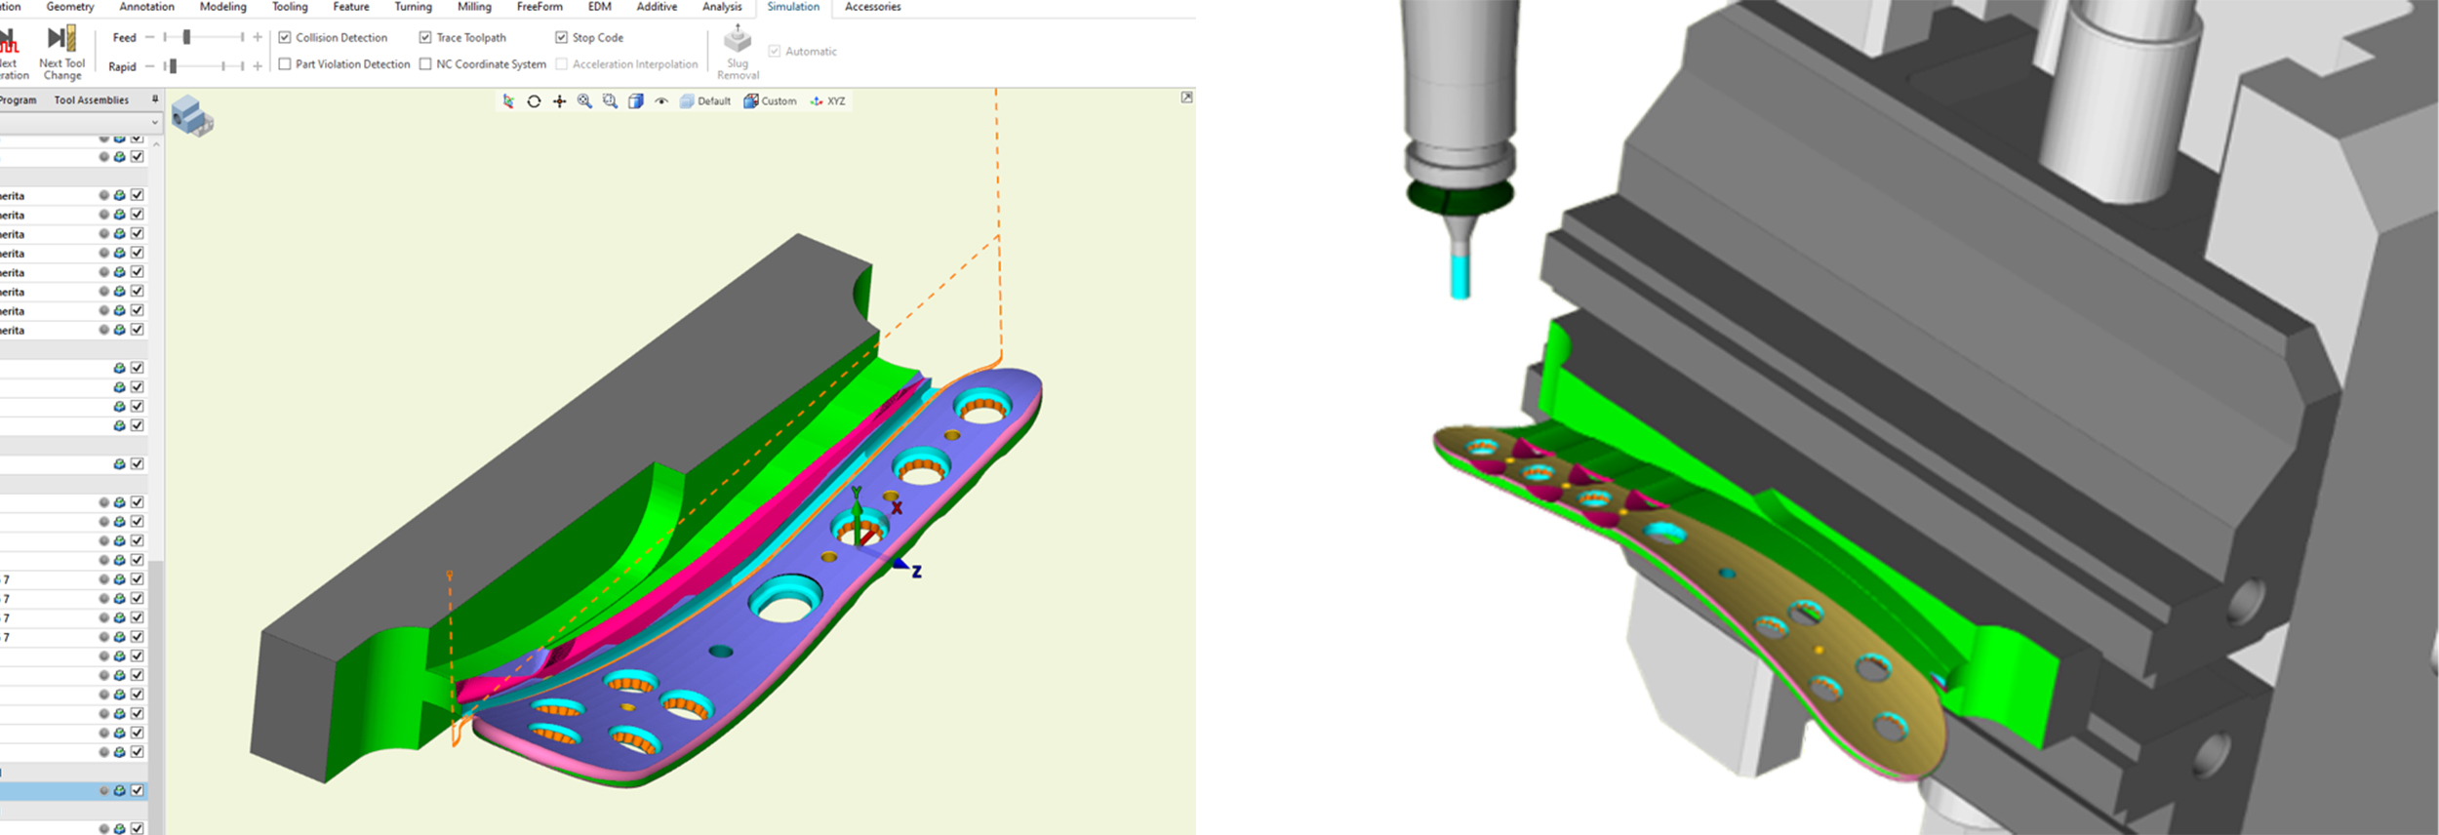Expand the dropdown below the Tool Assemblies tab

[154, 122]
